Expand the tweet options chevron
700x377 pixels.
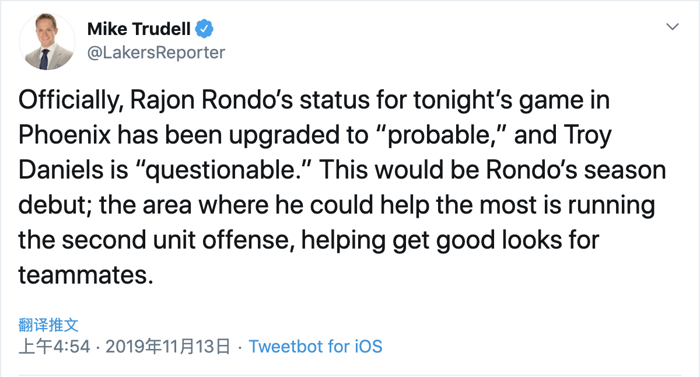click(673, 27)
